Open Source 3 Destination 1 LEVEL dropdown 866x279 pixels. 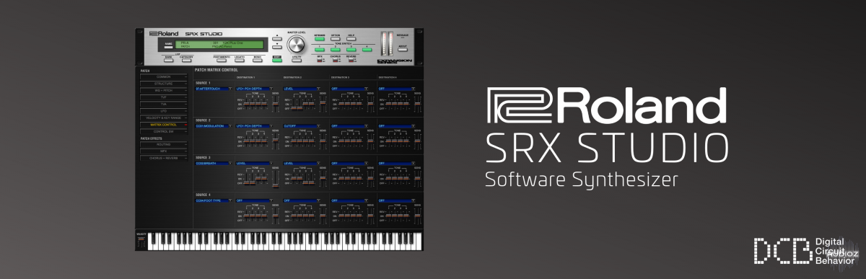tap(254, 164)
